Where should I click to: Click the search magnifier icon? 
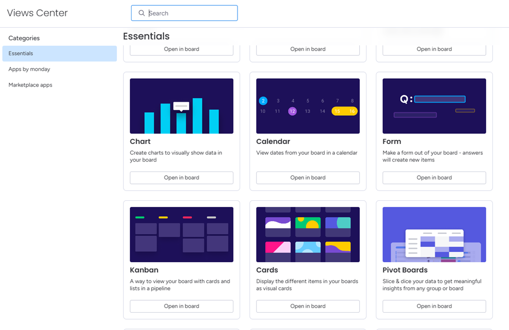pos(141,13)
